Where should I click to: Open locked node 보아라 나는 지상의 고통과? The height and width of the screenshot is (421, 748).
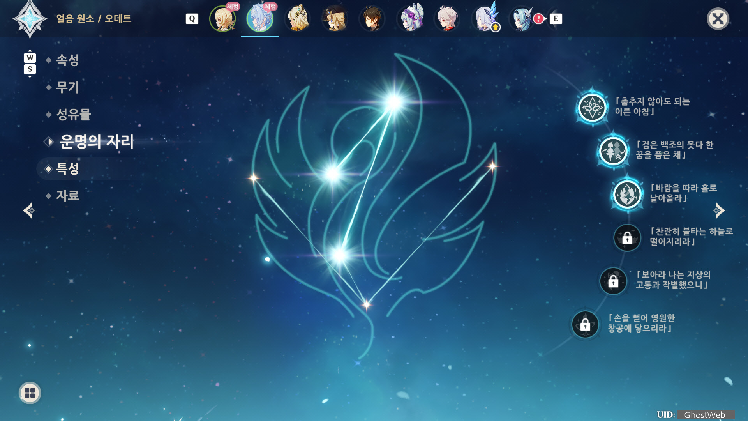point(613,281)
